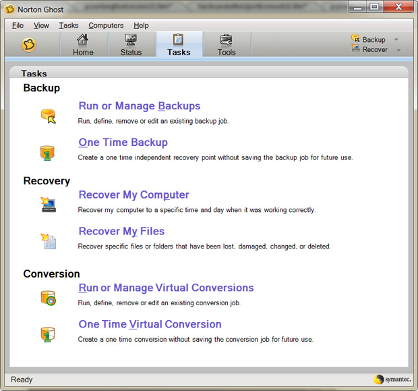Open the Run or Manage Backups link
The image size is (418, 391).
[140, 106]
